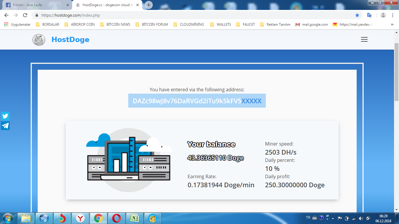
Task: Open the network signal tray icon
Action: click(354, 218)
